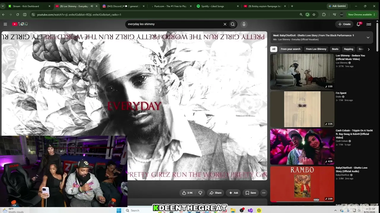Image resolution: width=380 pixels, height=213 pixels.
Task: Click the Windows taskbar Search box
Action: 138,210
